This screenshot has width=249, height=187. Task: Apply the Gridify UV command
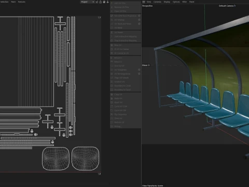click(x=126, y=82)
